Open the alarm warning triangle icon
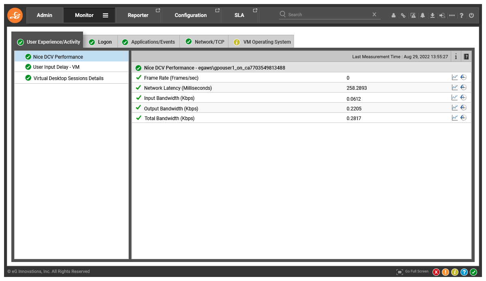486x281 pixels. coord(413,15)
